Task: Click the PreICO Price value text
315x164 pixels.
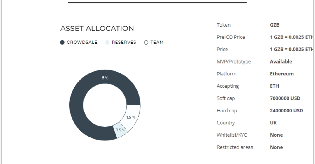Action: tap(292, 37)
